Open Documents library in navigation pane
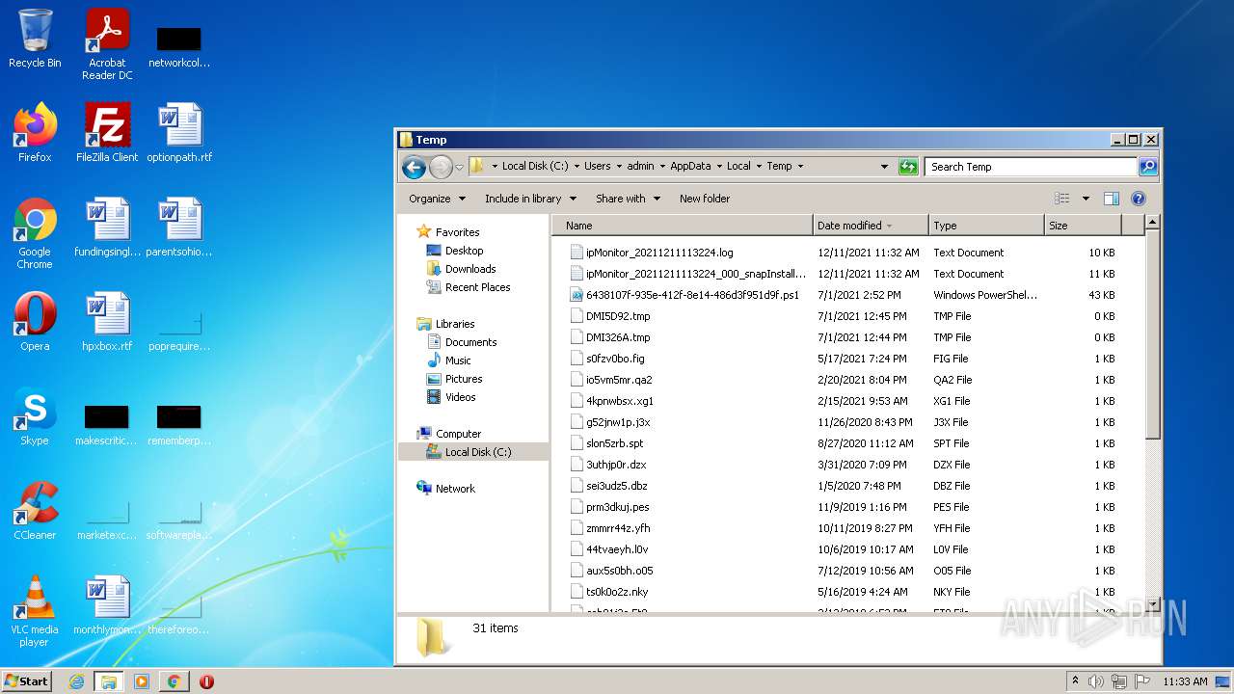Screen dimensions: 1234x694 (x=470, y=342)
